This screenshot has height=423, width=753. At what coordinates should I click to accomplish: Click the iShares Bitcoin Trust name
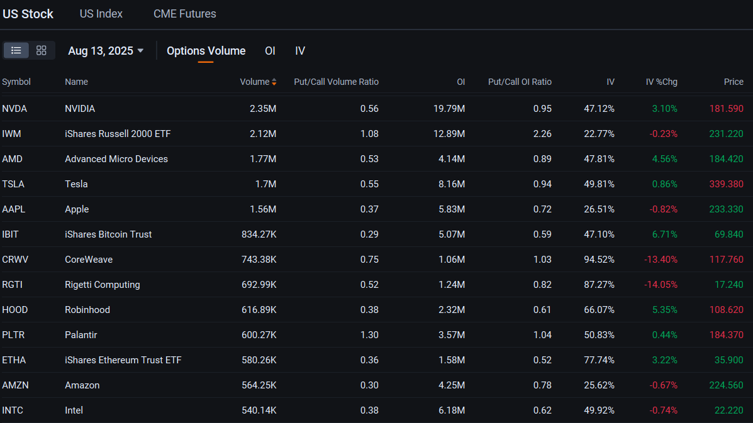click(108, 234)
